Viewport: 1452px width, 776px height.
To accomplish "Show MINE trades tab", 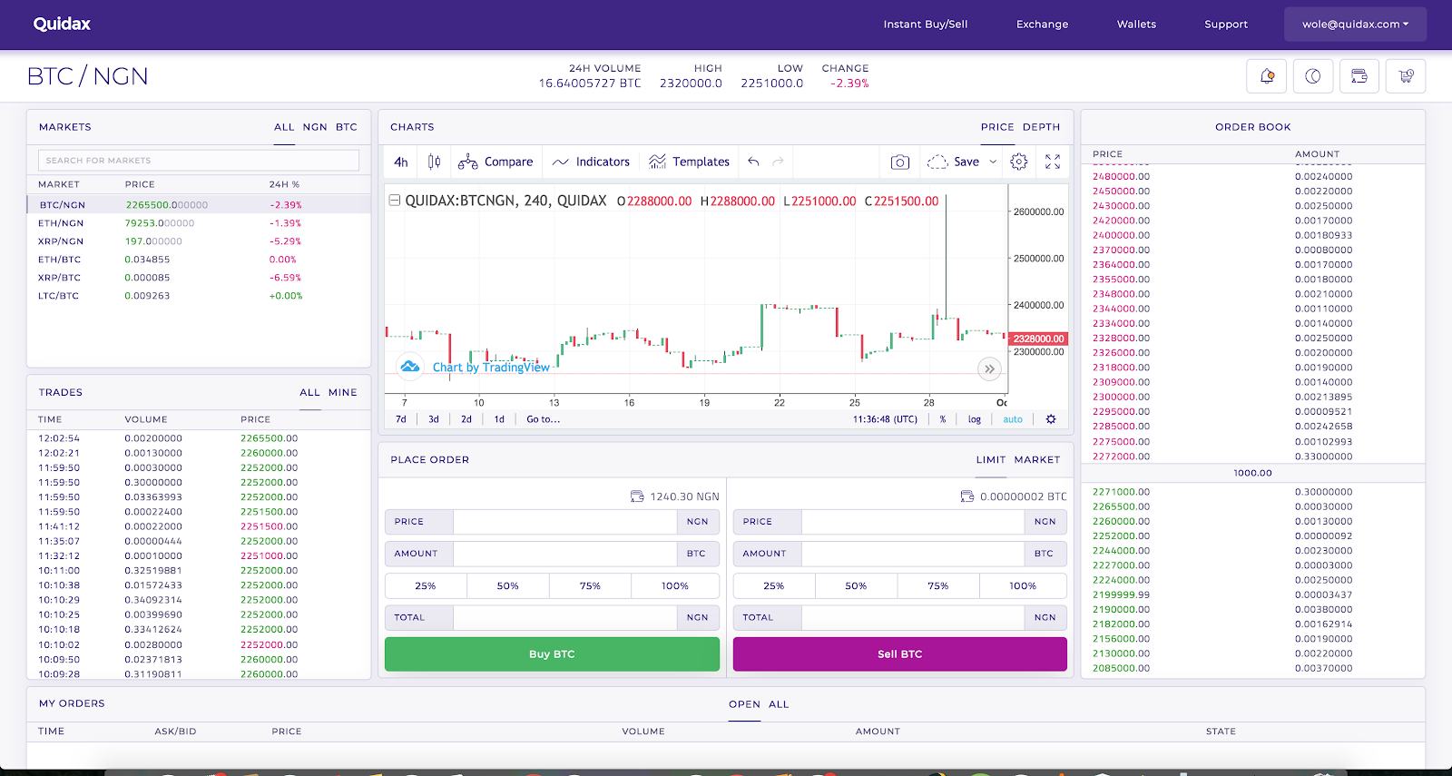I will (343, 392).
